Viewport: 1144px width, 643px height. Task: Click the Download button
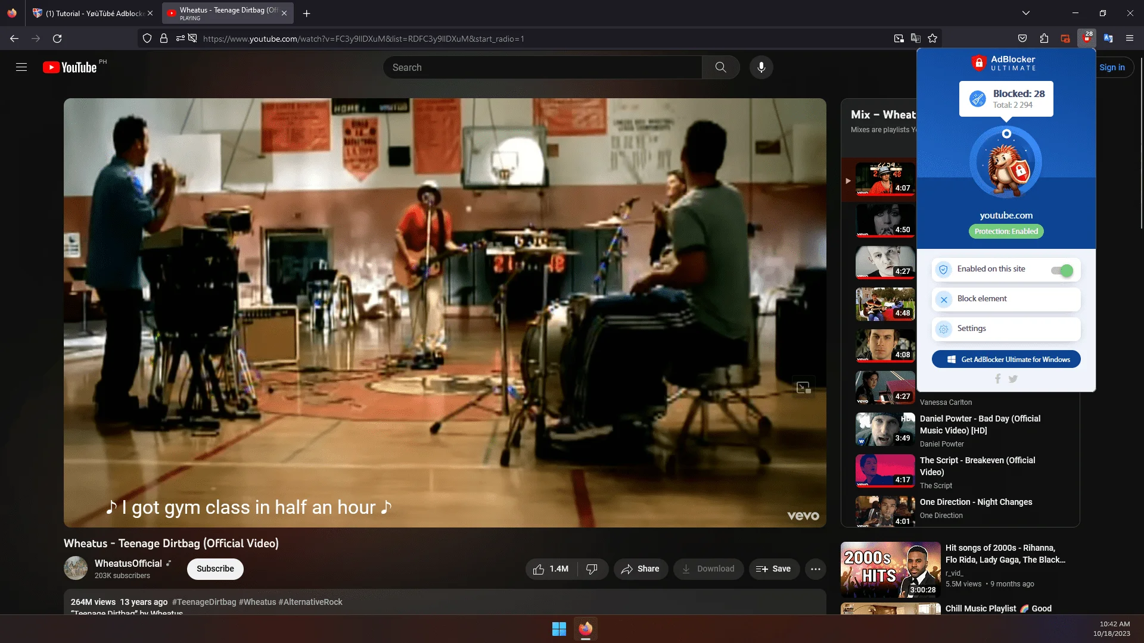coord(708,569)
